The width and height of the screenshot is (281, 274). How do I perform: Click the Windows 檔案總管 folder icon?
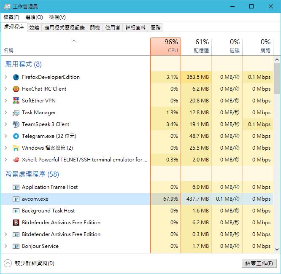click(x=16, y=148)
